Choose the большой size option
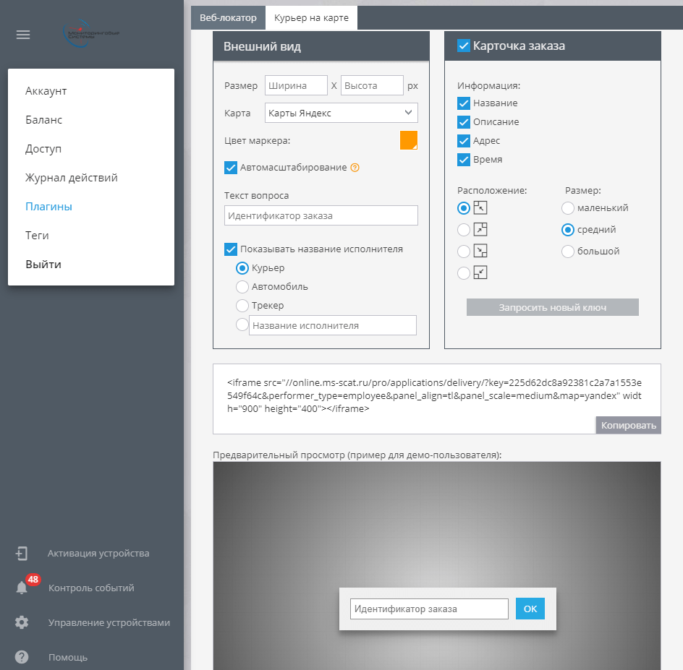The height and width of the screenshot is (670, 683). click(568, 252)
